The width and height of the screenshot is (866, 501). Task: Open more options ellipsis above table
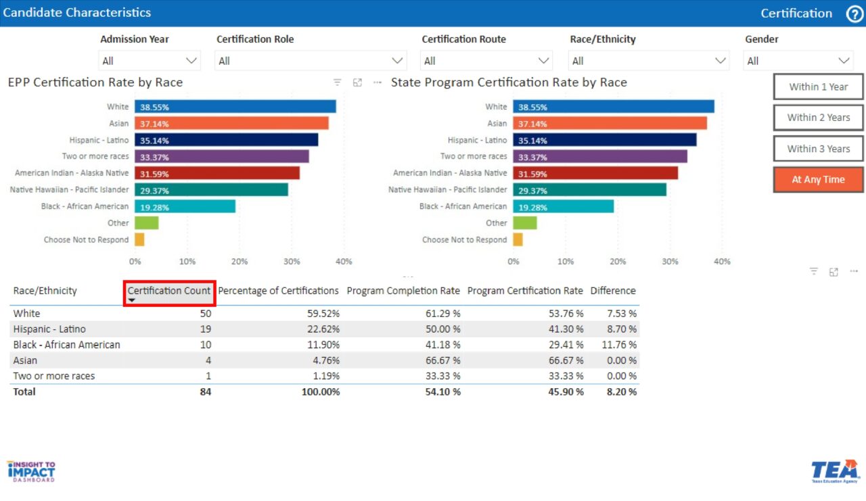point(854,272)
